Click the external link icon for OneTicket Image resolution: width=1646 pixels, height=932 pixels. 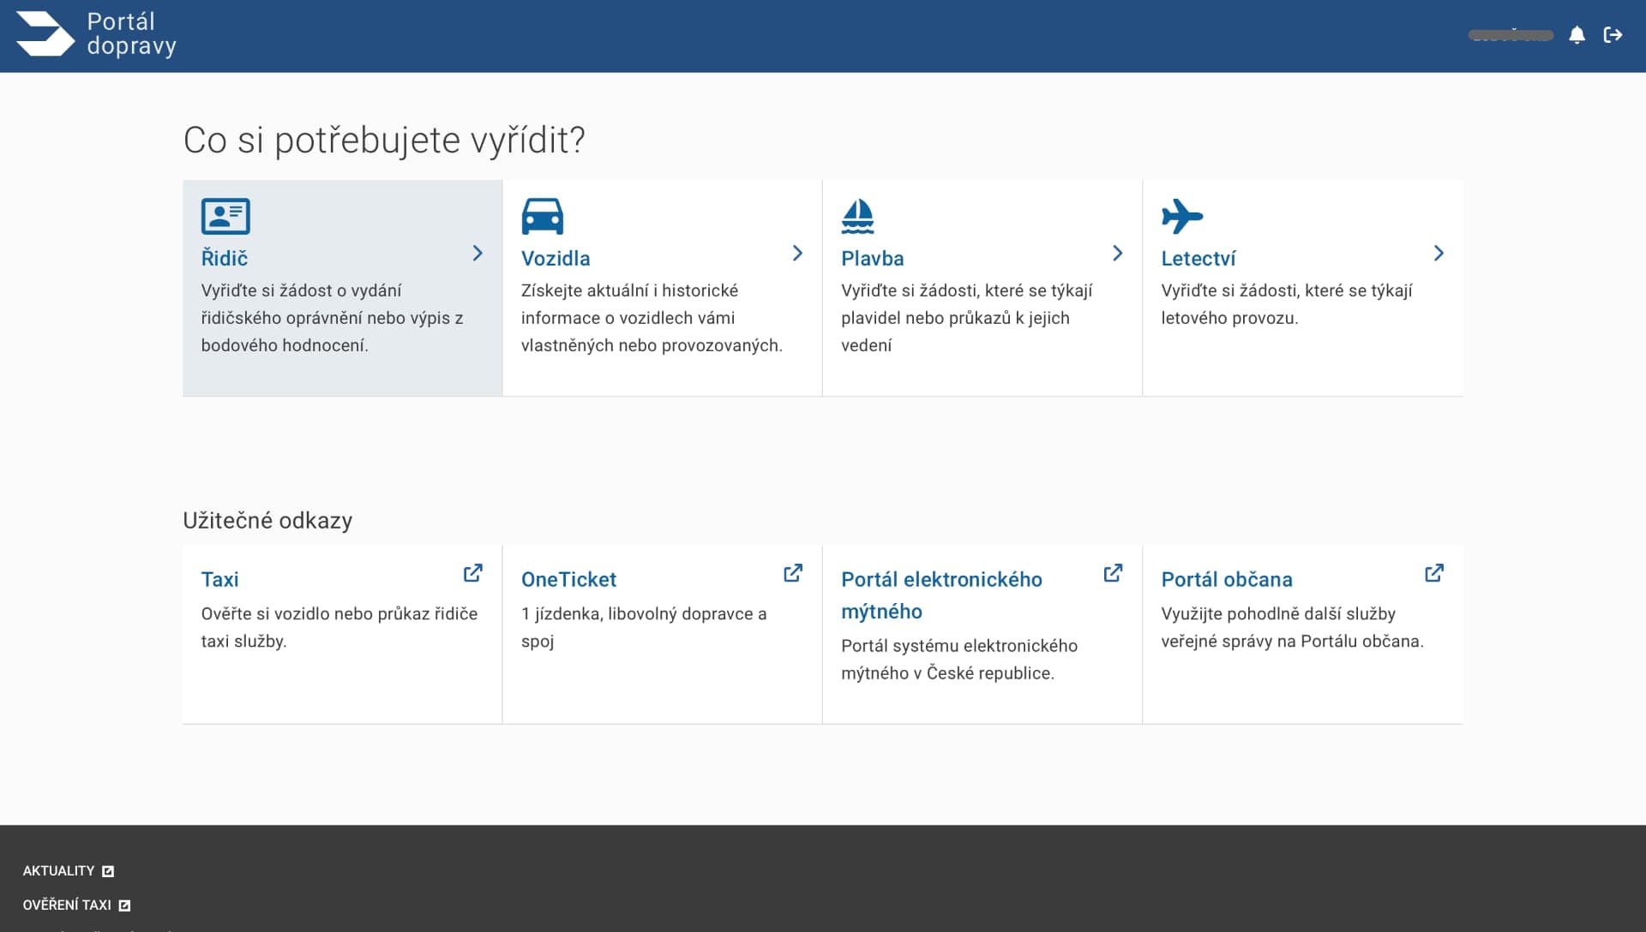793,573
